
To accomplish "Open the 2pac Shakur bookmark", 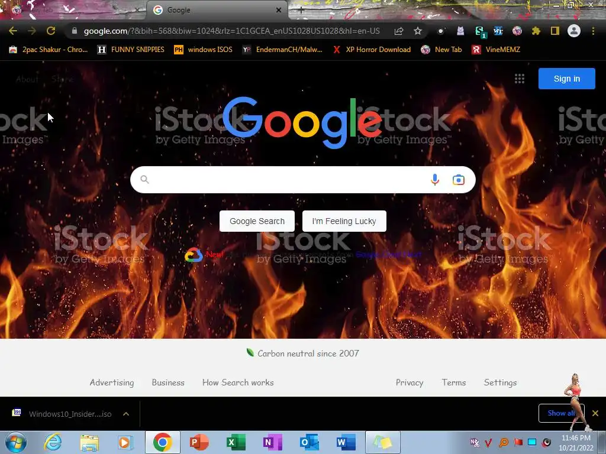I will click(49, 50).
